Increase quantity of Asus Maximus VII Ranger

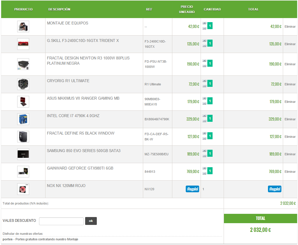point(204,98)
